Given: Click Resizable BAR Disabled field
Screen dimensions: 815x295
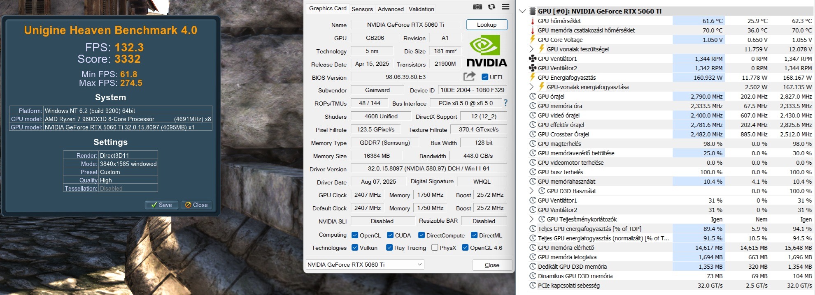Looking at the screenshot, I should 484,221.
